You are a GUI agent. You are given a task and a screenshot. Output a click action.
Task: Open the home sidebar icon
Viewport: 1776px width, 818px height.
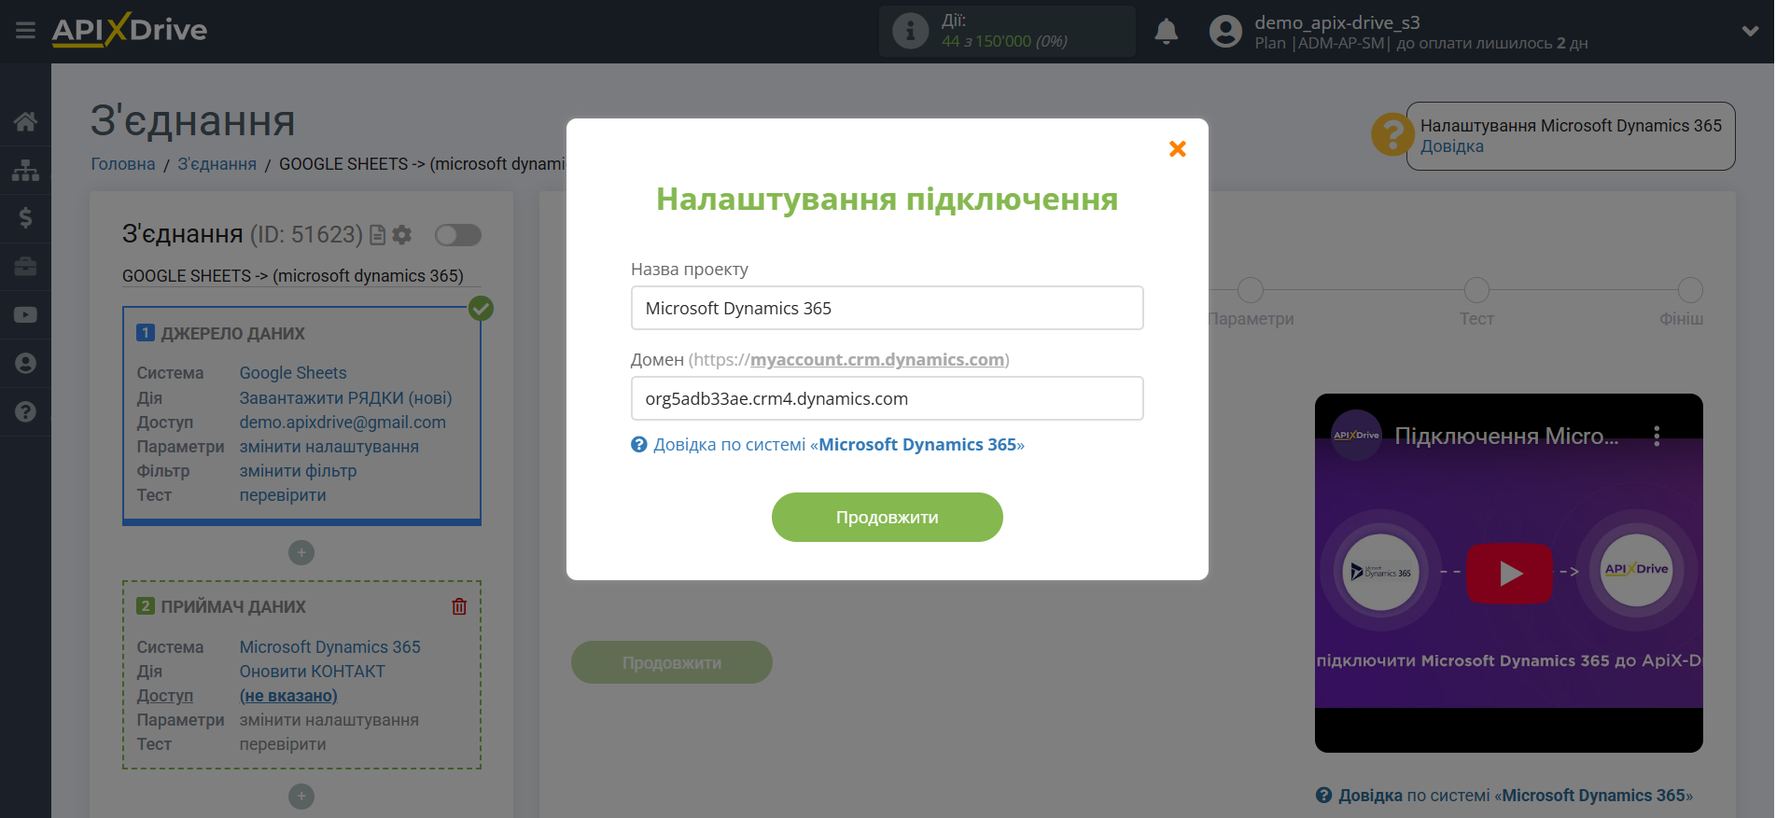(x=25, y=121)
